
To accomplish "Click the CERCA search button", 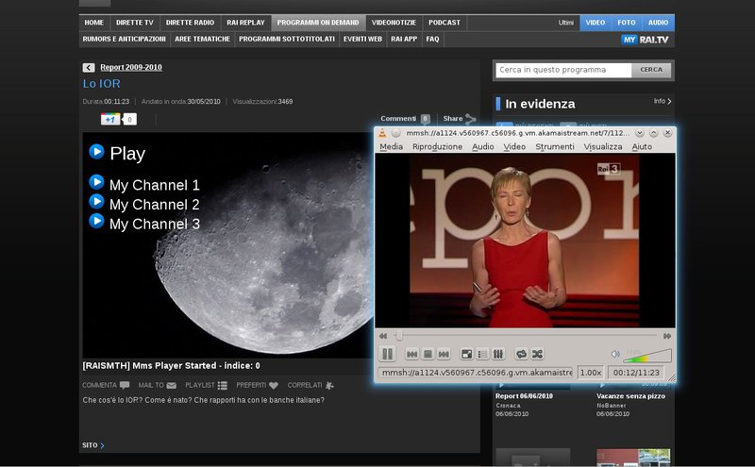I will [651, 70].
